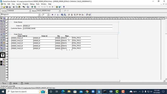Screen dimensions: 167x94
Task: Click the Bring to Front icon
Action: click(x=87, y=15)
